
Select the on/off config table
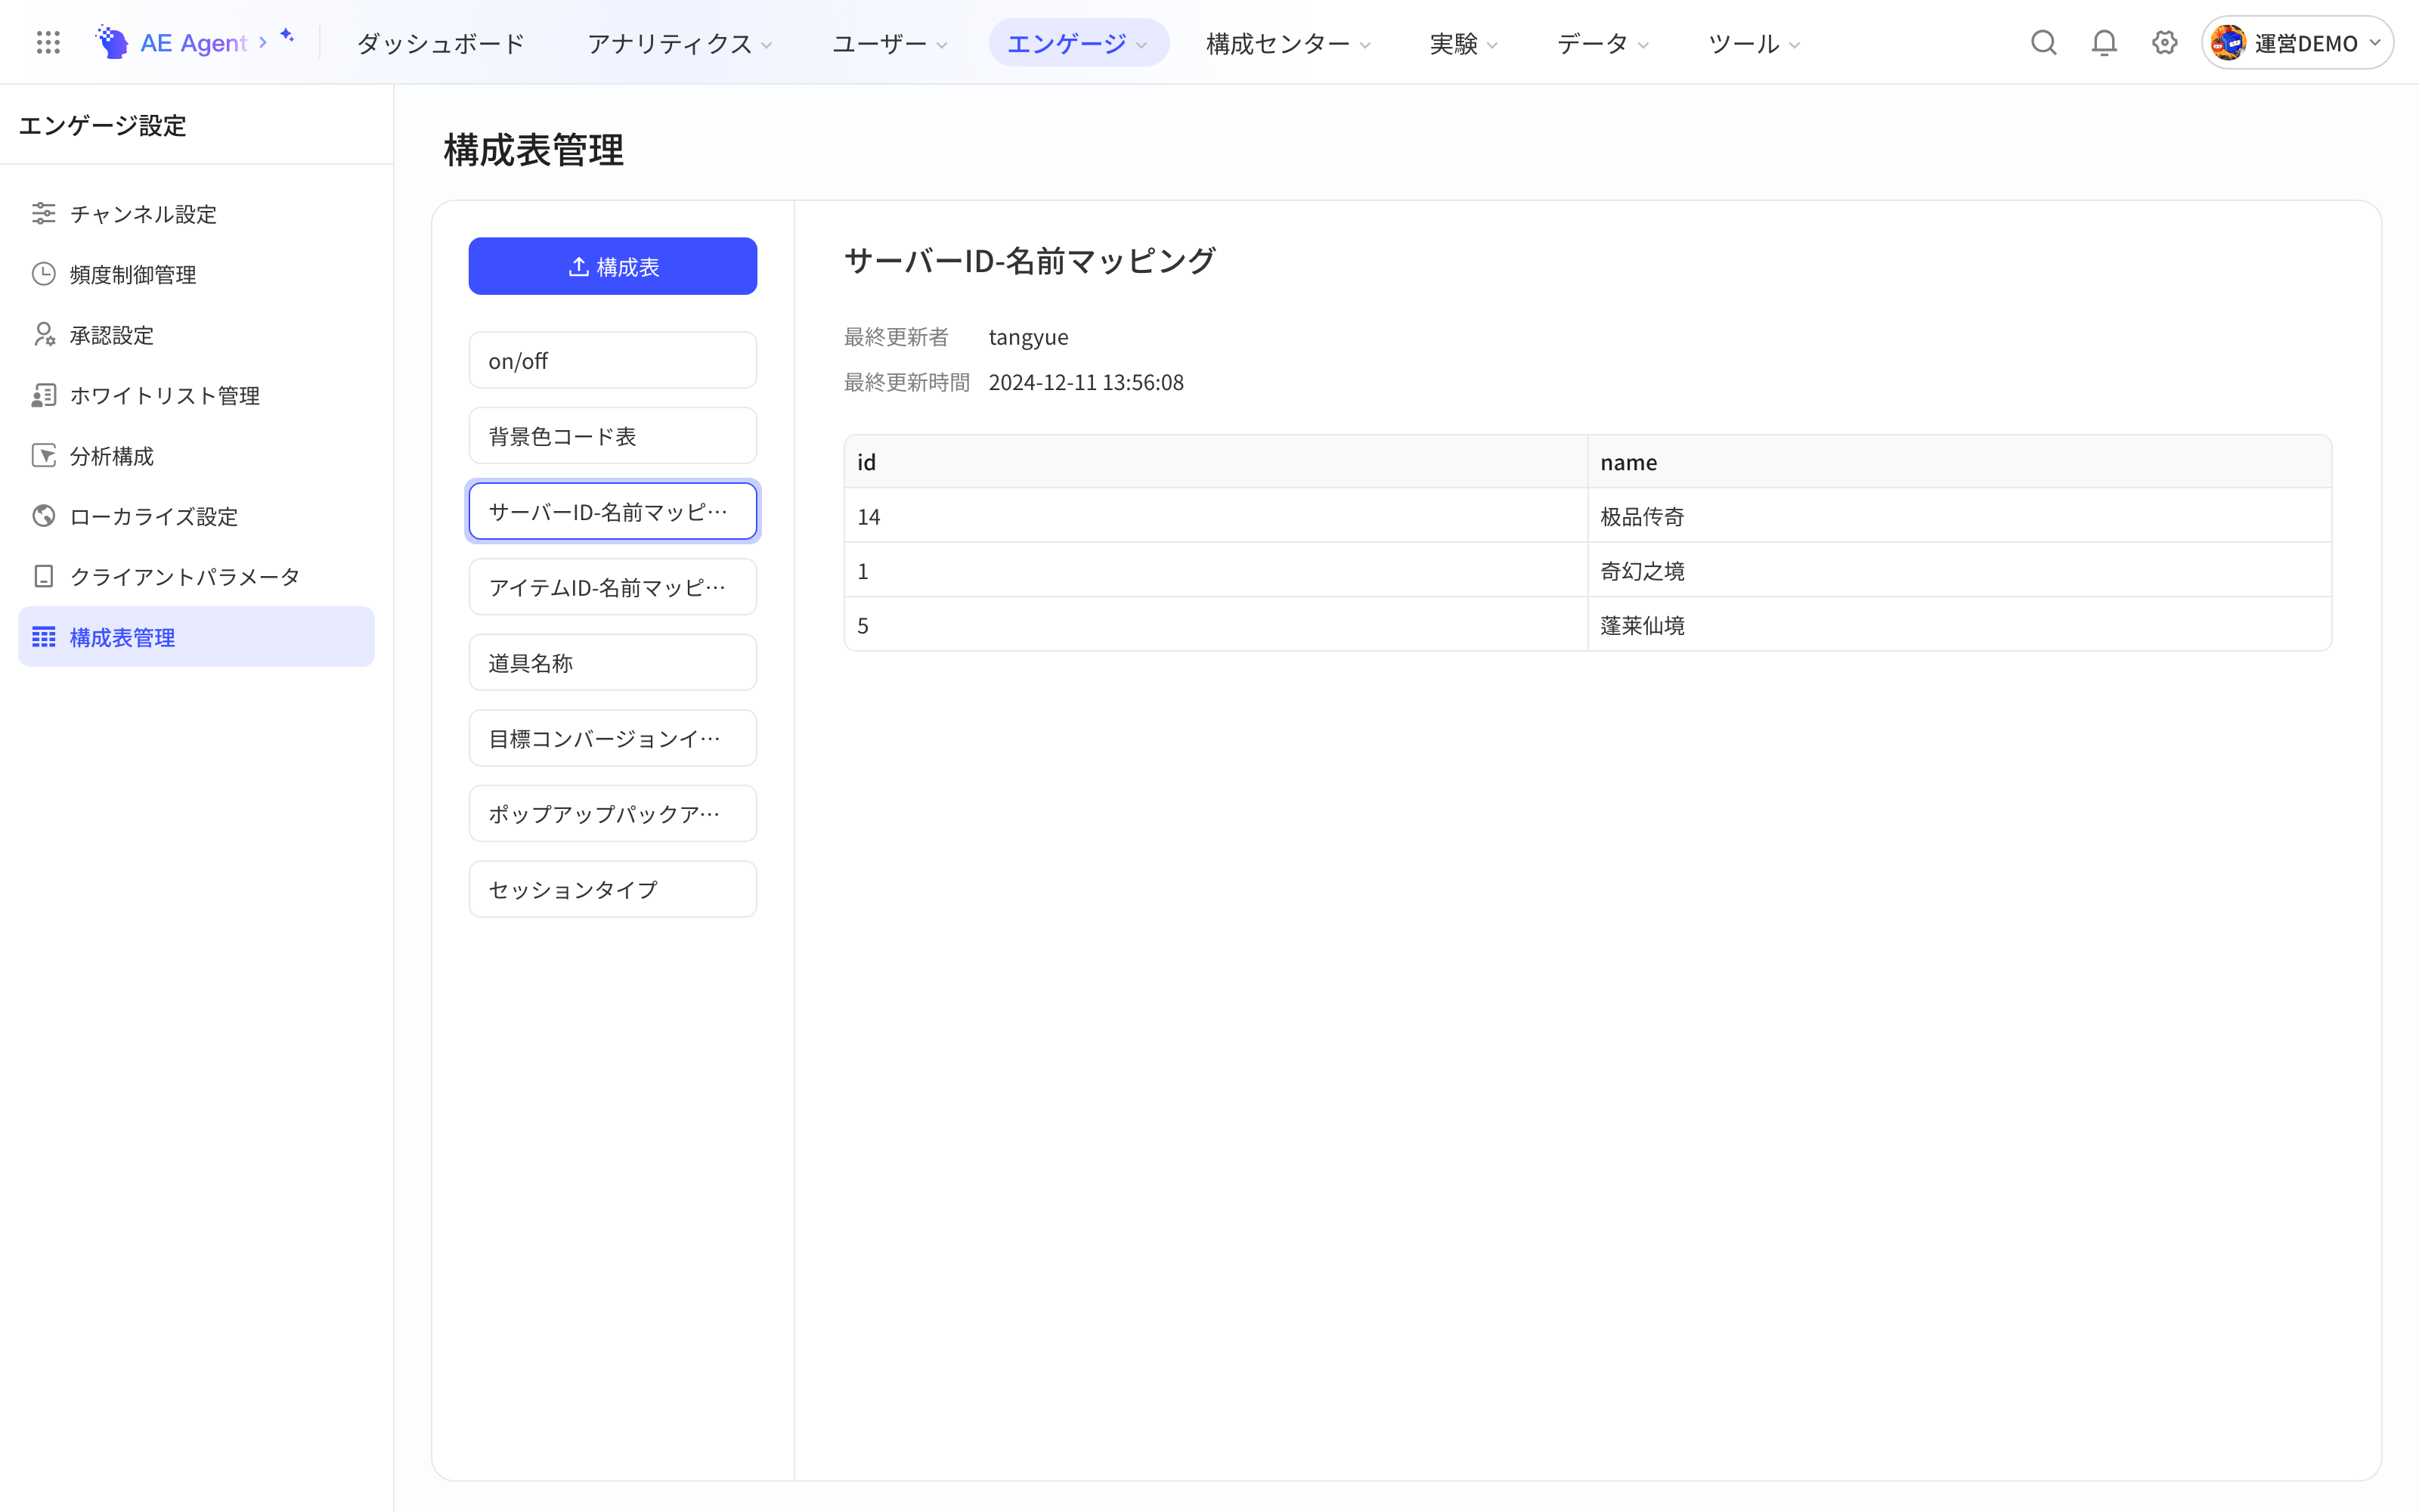click(613, 360)
